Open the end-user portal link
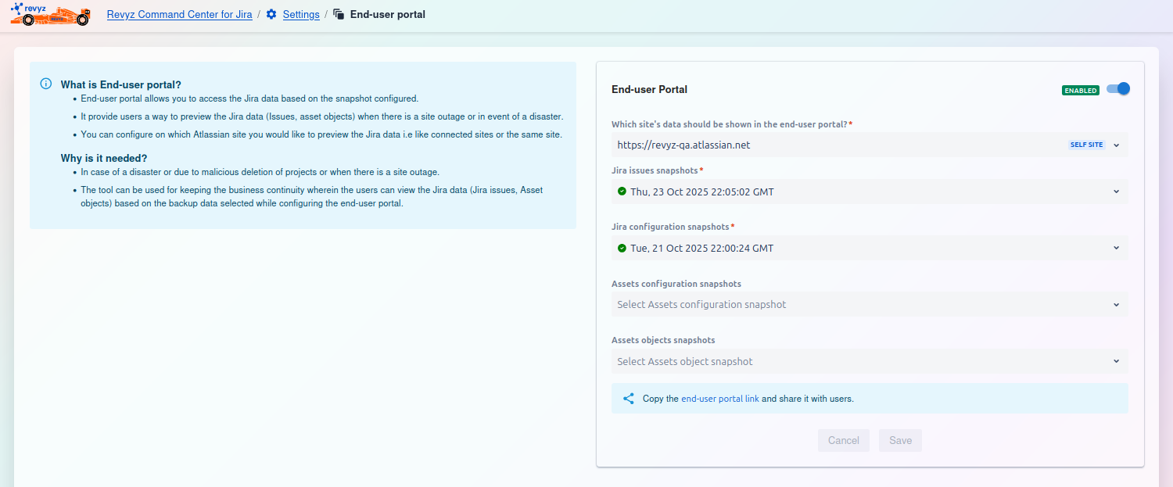 coord(719,399)
